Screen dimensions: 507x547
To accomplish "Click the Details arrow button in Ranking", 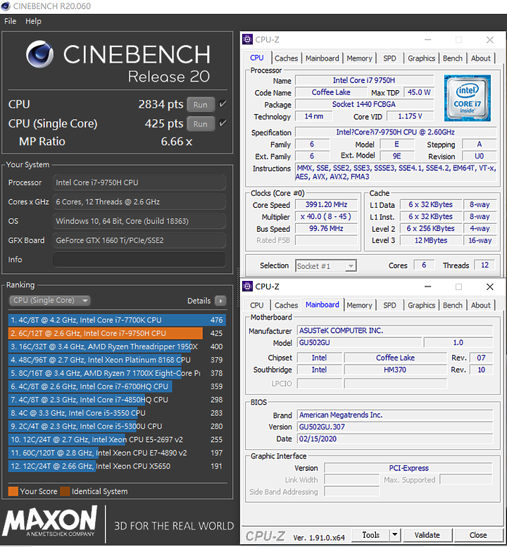I will pos(220,301).
